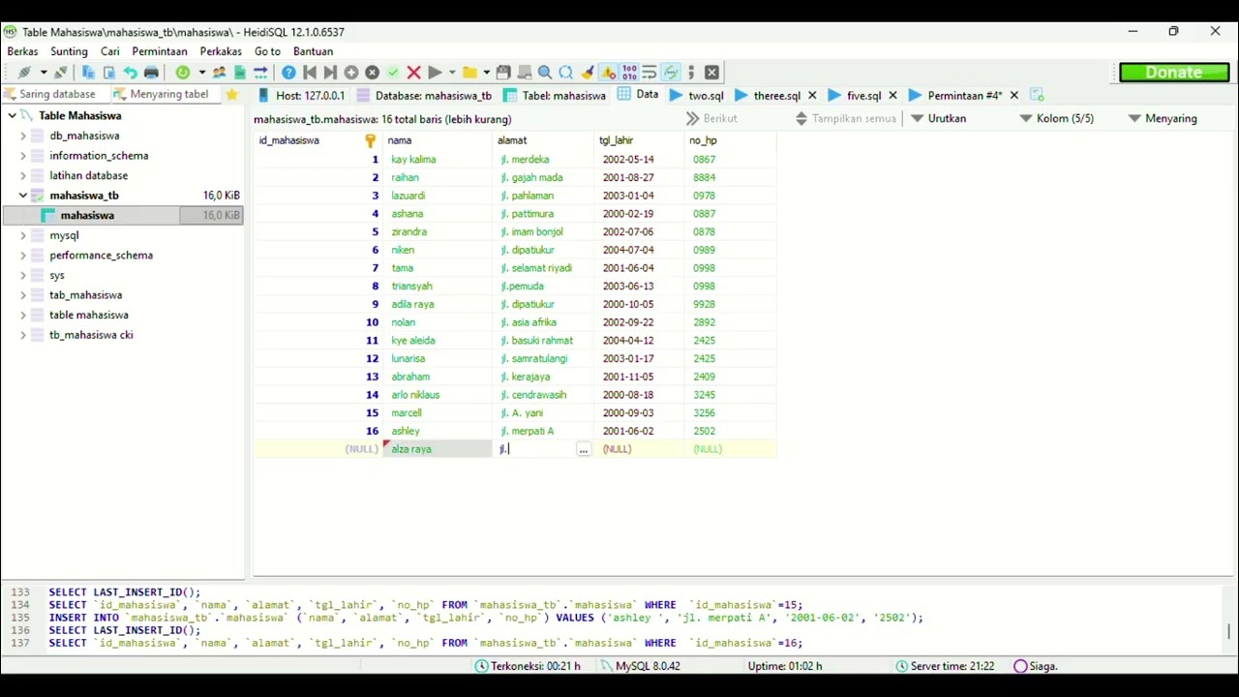
Task: Click the save floppy disk icon
Action: click(503, 73)
